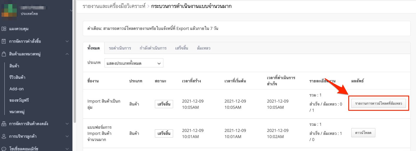Click ดาวน์โหลด button in second row

363,133
